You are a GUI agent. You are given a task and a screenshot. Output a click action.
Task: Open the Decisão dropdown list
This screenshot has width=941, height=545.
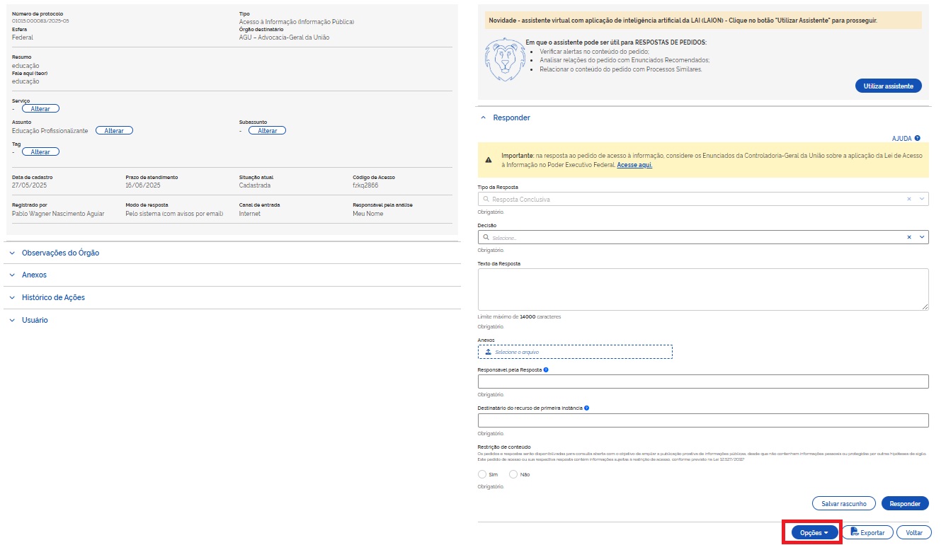(x=921, y=237)
